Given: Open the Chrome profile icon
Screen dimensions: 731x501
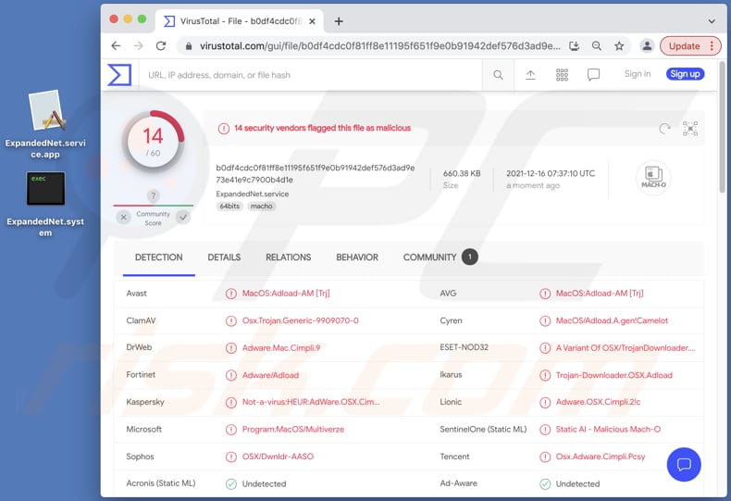Looking at the screenshot, I should (x=647, y=45).
